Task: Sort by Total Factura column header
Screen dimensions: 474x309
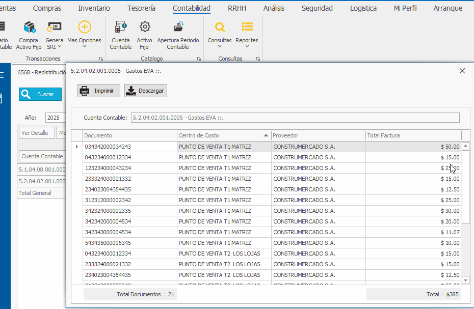Action: [413, 135]
